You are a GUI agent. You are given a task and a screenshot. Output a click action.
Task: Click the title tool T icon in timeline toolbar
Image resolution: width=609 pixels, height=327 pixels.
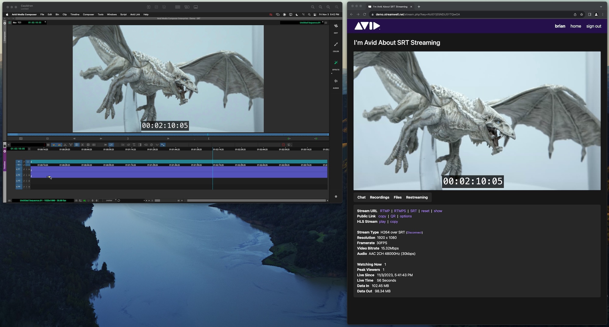pyautogui.click(x=134, y=145)
